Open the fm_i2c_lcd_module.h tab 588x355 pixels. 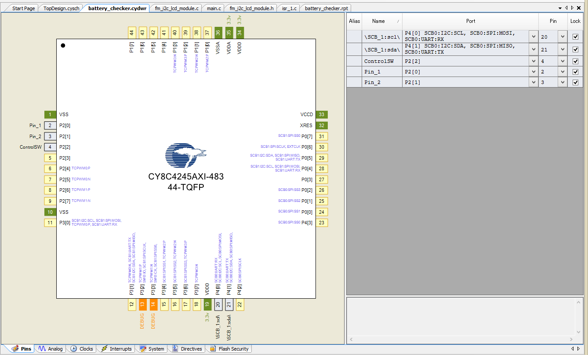(x=251, y=8)
